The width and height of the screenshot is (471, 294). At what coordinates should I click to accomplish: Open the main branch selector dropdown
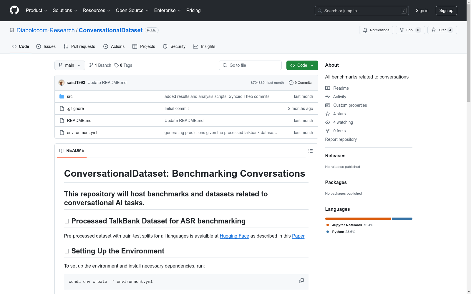[x=70, y=65]
